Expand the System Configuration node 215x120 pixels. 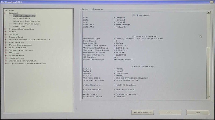point(5,29)
